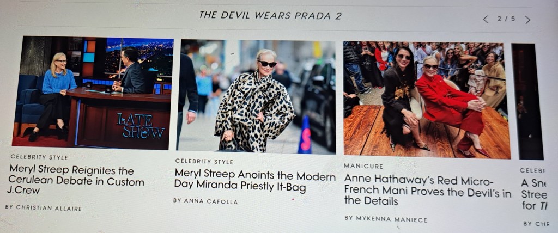Screen dimensions: 558x233
Task: Go to the previous carousel page arrow
Action: pos(486,19)
